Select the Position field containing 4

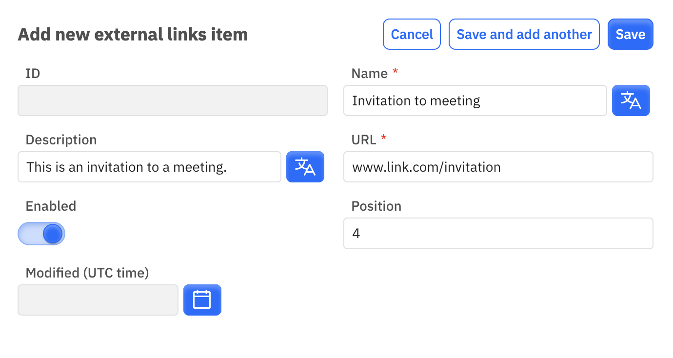498,233
